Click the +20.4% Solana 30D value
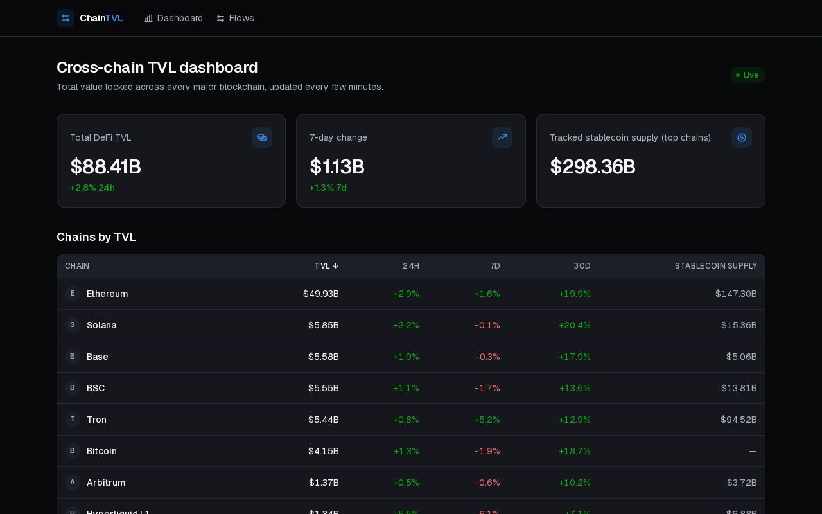The height and width of the screenshot is (514, 822). [x=575, y=325]
